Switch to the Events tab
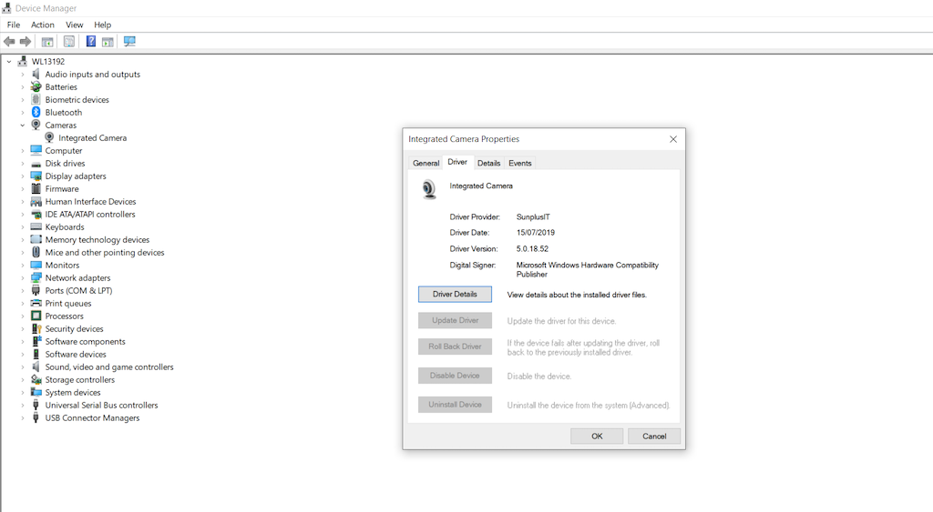Screen dimensions: 933x512 point(520,163)
